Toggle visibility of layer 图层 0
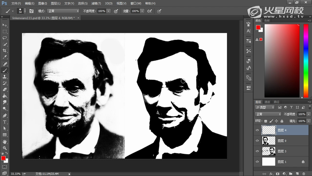 point(257,141)
